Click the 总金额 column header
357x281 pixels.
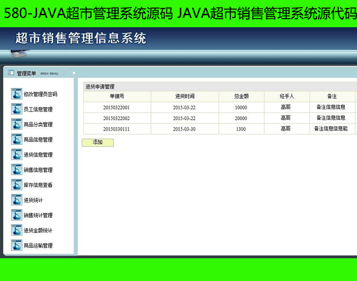coord(241,96)
